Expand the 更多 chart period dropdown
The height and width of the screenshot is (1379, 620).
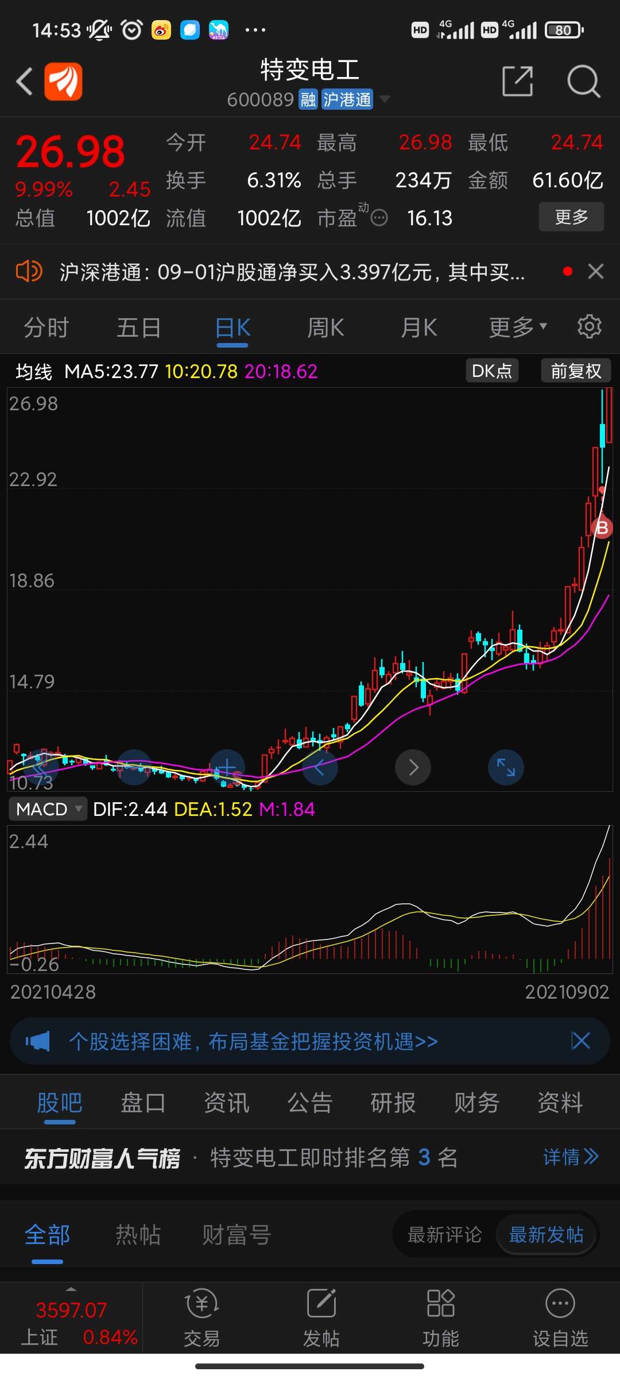point(518,328)
